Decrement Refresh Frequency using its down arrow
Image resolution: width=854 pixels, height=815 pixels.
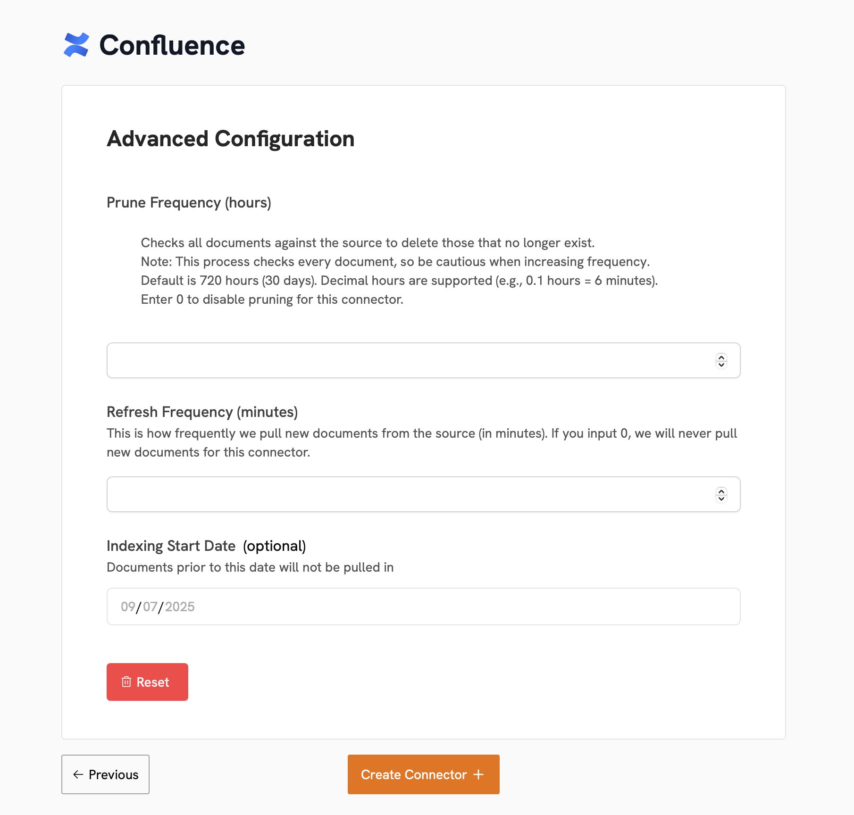coord(721,498)
